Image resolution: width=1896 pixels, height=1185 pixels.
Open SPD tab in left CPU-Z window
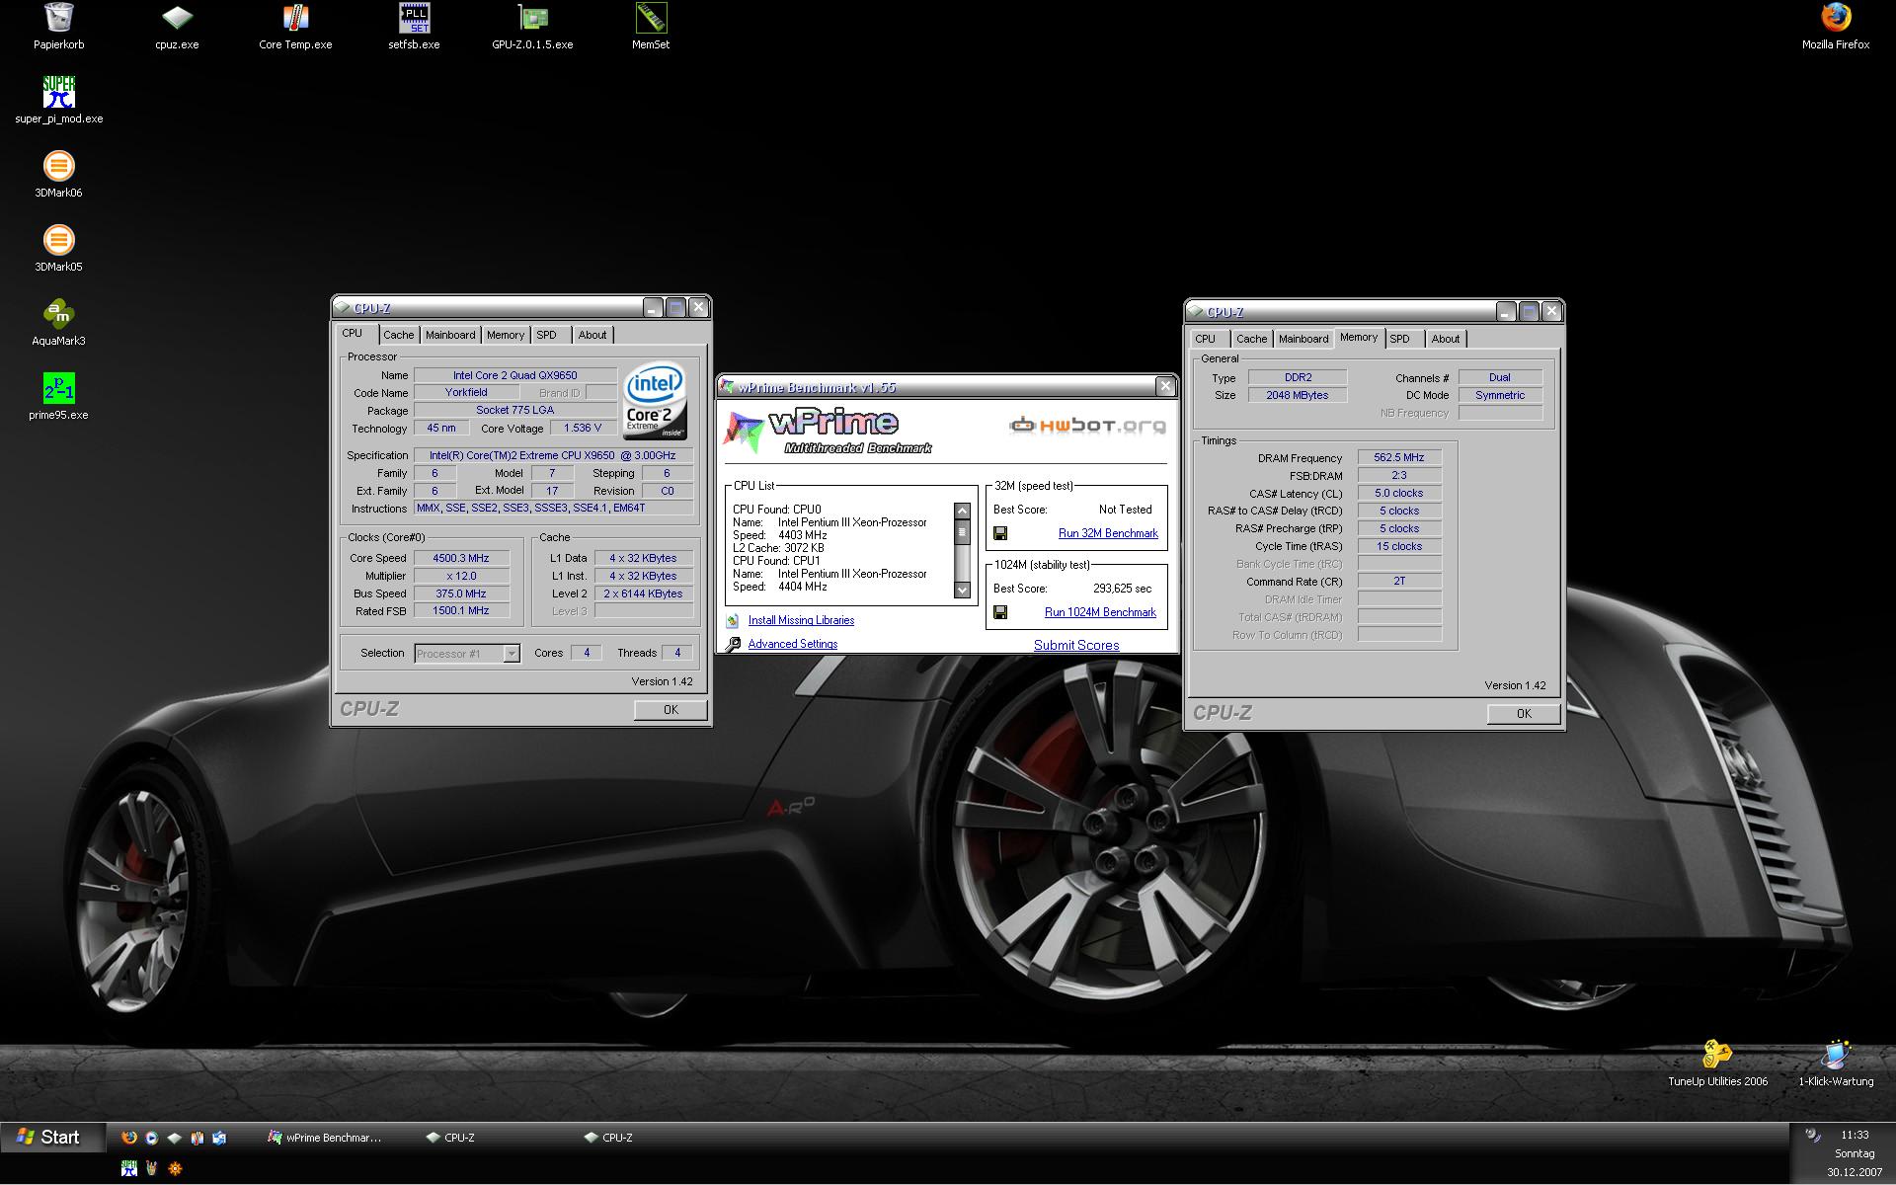(547, 335)
